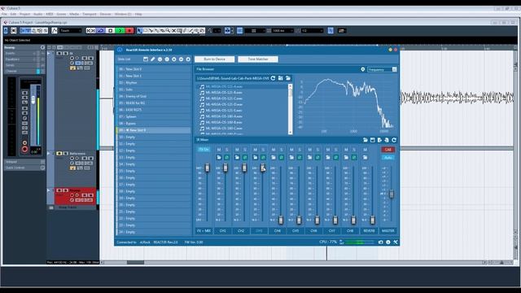Expand the Inserts section in Cubase inspector
521x293 pixels.
[x=24, y=53]
